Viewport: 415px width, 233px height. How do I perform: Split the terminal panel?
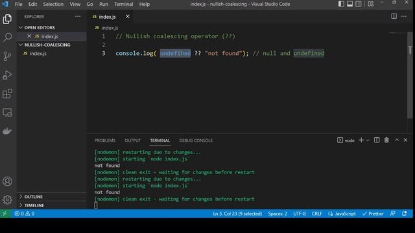pyautogui.click(x=377, y=140)
